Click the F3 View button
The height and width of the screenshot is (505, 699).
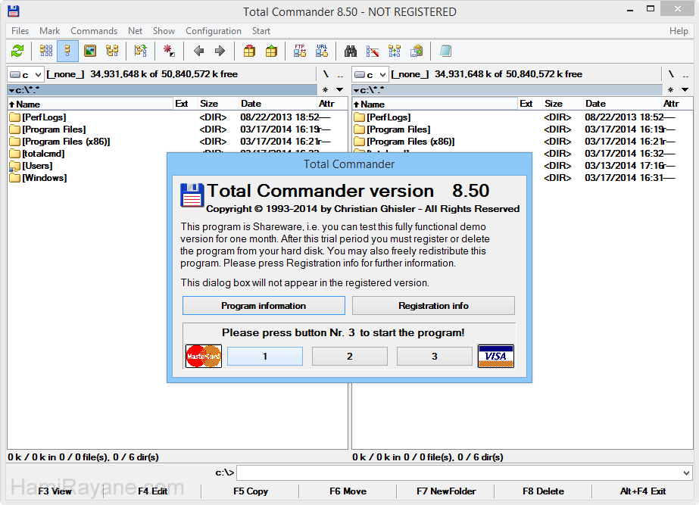[55, 491]
